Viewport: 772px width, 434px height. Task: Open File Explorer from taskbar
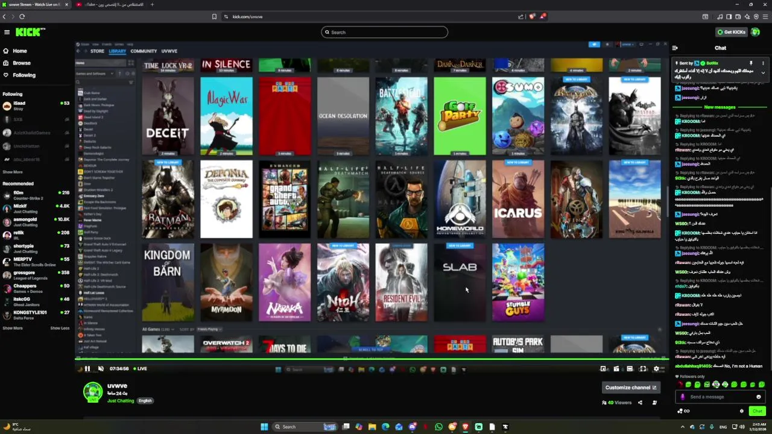click(372, 427)
